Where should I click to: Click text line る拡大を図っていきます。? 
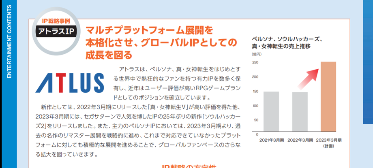(x=67, y=155)
